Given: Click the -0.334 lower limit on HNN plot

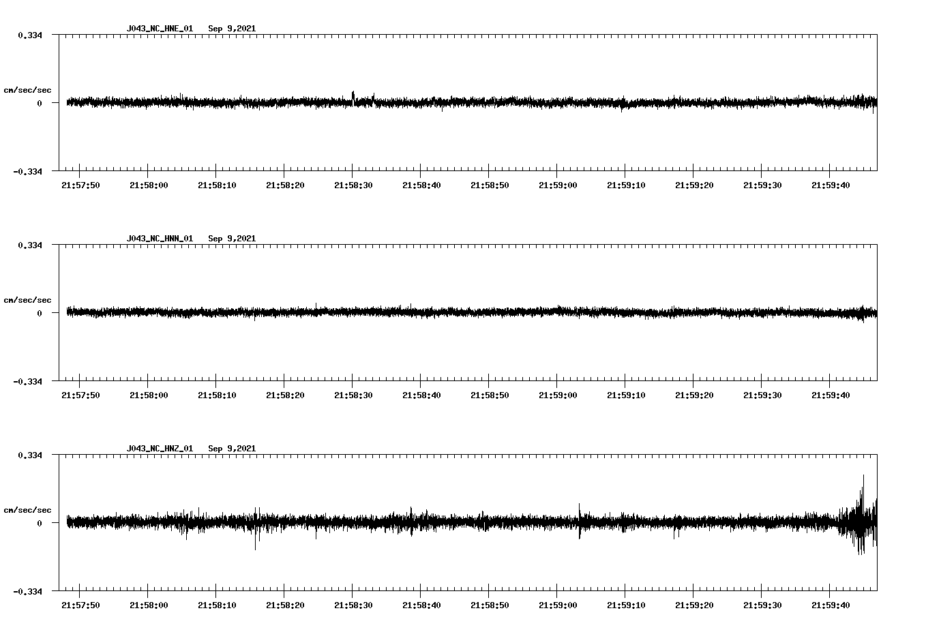Looking at the screenshot, I should pos(28,382).
